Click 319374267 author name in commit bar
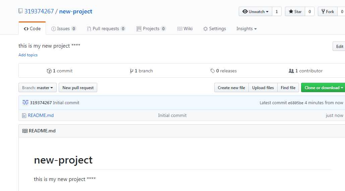The width and height of the screenshot is (345, 191). [x=41, y=103]
